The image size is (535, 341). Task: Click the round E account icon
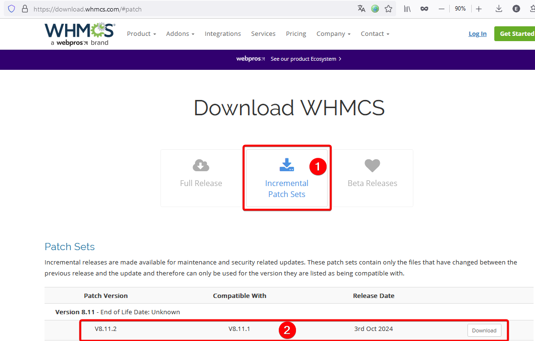coord(516,9)
